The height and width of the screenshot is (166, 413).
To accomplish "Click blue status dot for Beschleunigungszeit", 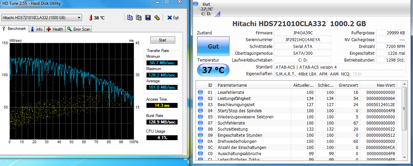I will (200, 104).
